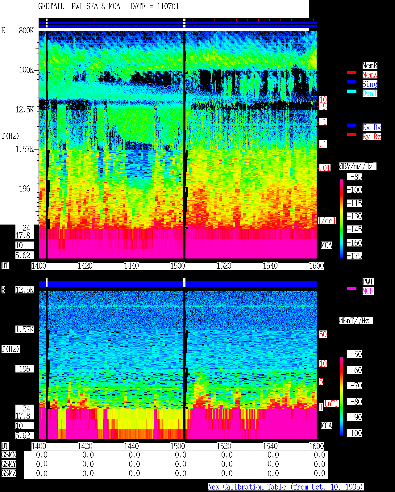Select the MemW legend label

[x=370, y=75]
